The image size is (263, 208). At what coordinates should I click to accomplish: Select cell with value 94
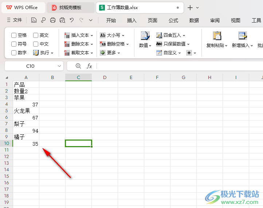(x=26, y=130)
